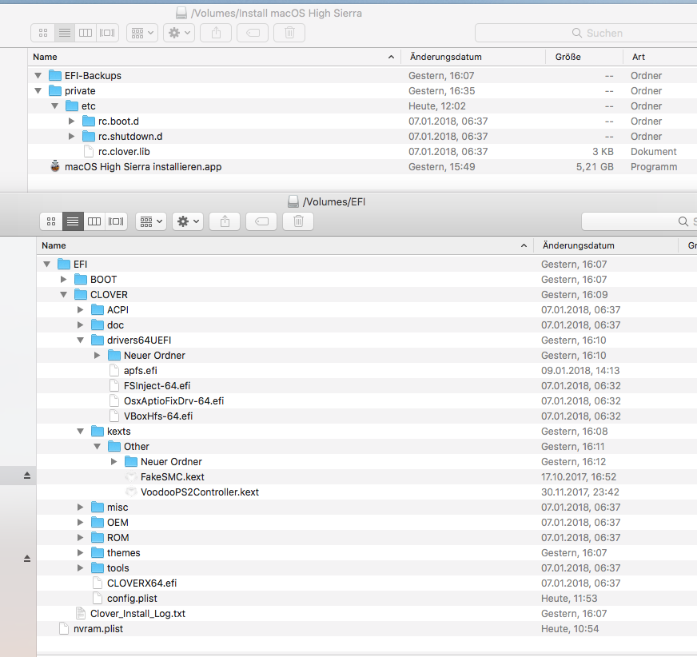Sort top window by Name column
Viewport: 697px width, 657px height.
coord(214,57)
